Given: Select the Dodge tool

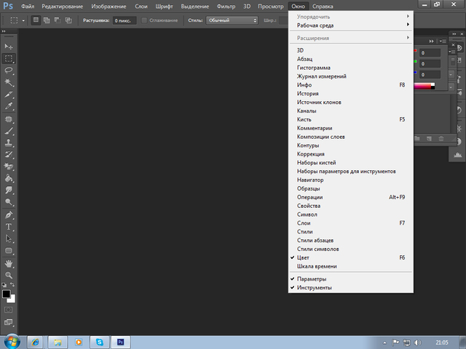Looking at the screenshot, I should [x=9, y=202].
